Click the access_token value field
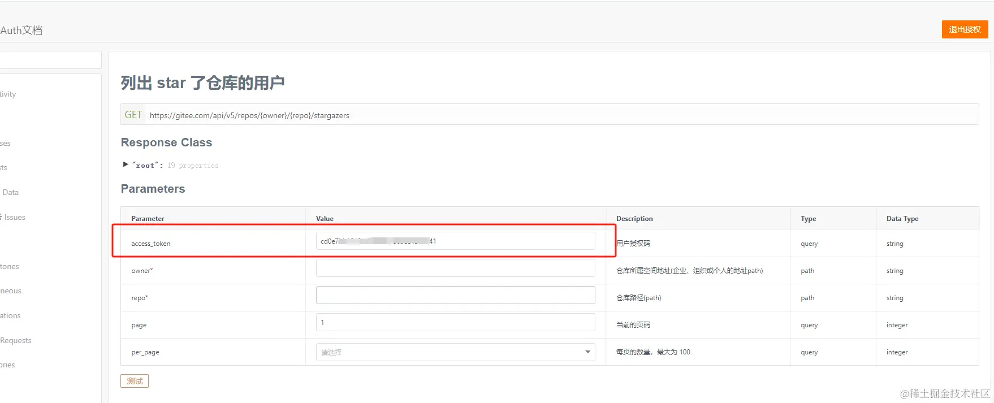 coord(455,241)
